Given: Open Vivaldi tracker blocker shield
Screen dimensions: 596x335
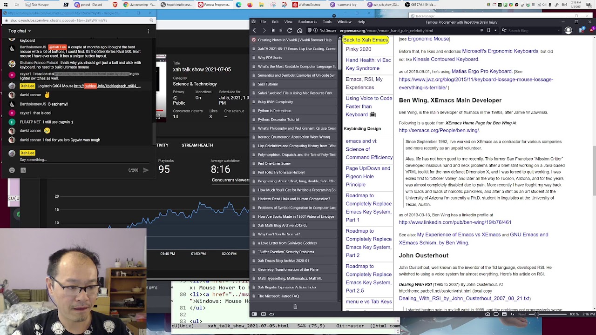Looking at the screenshot, I should 310,30.
